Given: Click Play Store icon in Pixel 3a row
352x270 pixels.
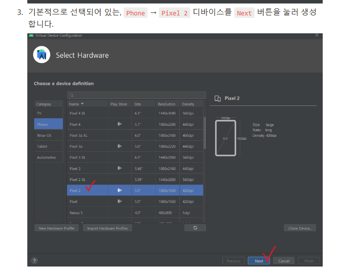Looking at the screenshot, I should [120, 146].
